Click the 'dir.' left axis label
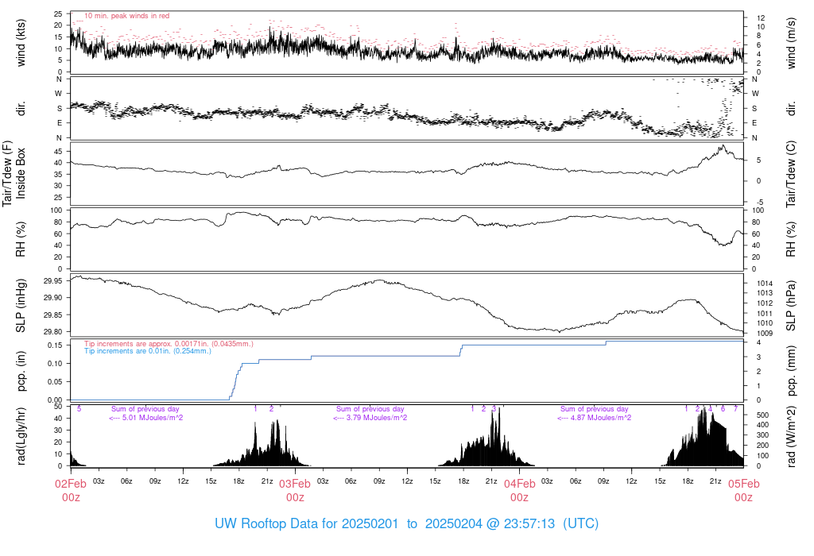The image size is (814, 556). [x=21, y=109]
